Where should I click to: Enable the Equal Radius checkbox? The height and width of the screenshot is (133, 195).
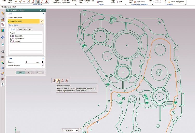(11, 38)
